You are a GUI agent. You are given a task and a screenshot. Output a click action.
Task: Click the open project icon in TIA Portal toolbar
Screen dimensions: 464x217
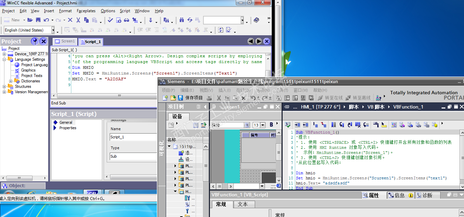[x=173, y=98]
